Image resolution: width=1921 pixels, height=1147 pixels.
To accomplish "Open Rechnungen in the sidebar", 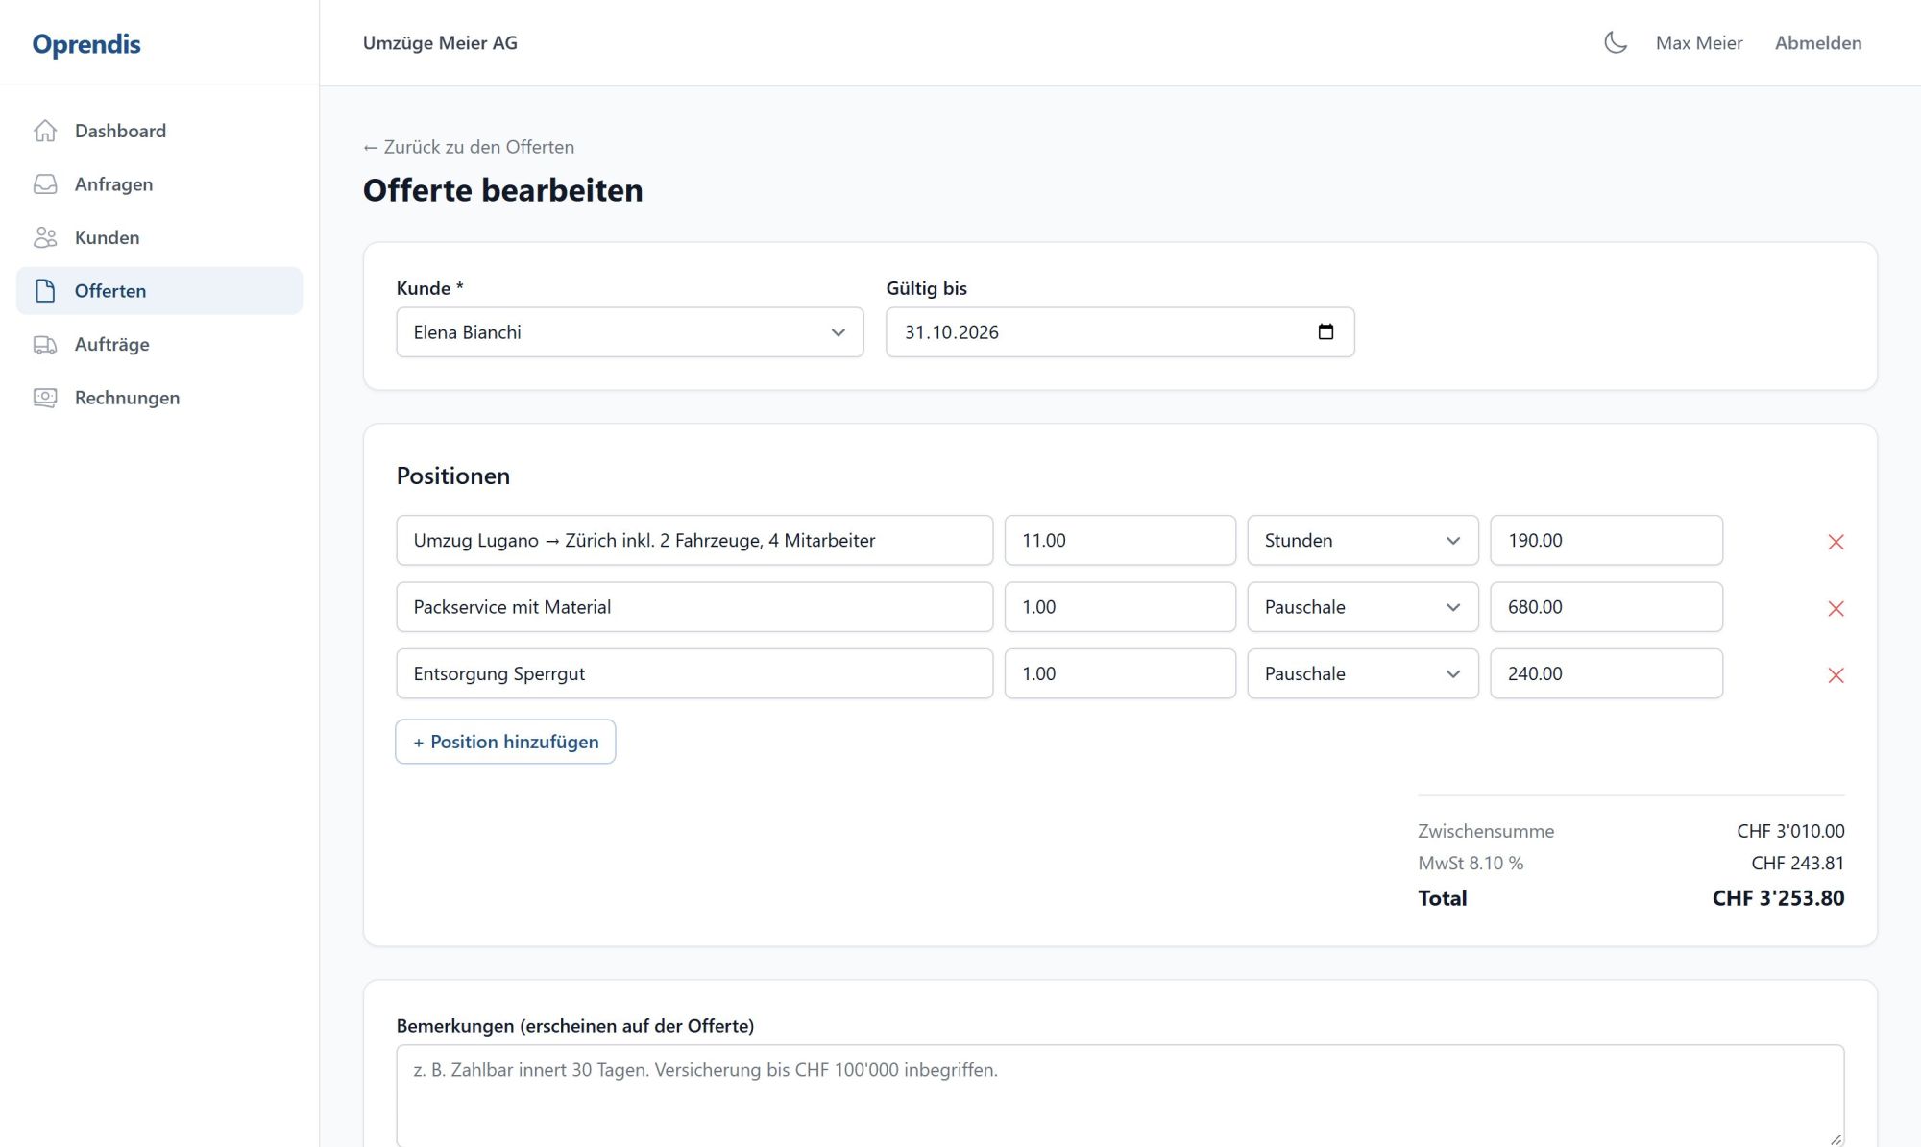I will pos(159,398).
